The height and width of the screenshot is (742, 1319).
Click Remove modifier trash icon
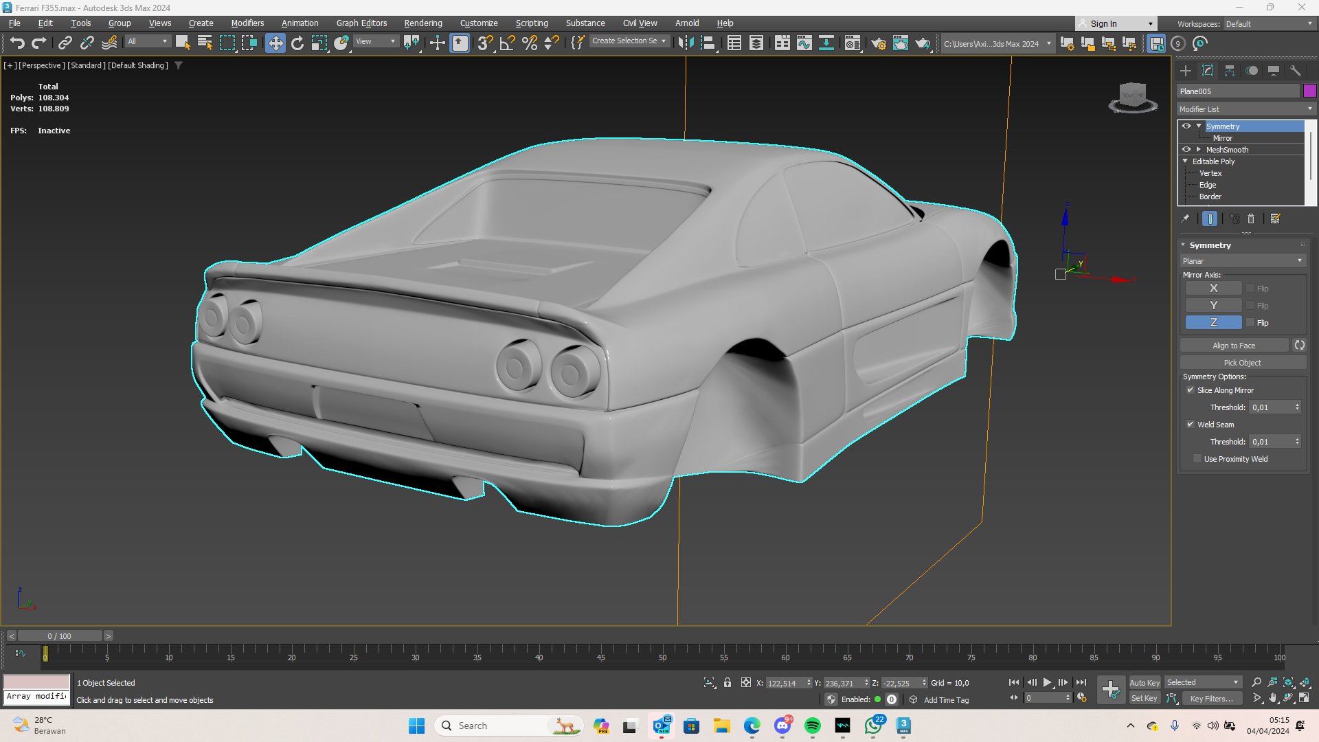1251,218
